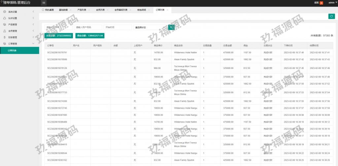Click the order number search input field
Viewport: 338px width, 166px height.
pos(58,27)
